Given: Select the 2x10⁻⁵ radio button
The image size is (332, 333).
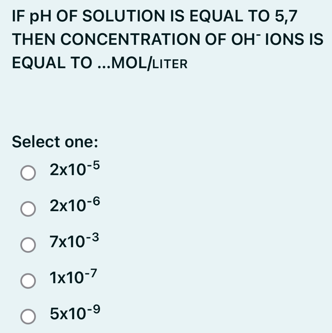Looking at the screenshot, I should point(28,171).
